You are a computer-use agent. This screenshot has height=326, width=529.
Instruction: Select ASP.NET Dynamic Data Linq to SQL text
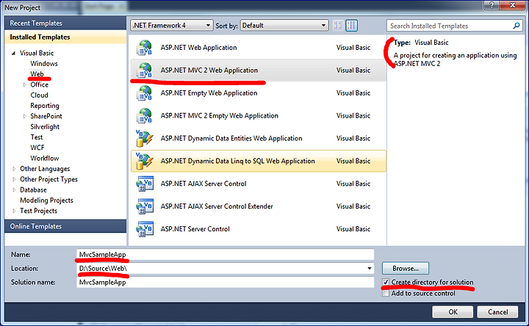(x=237, y=161)
